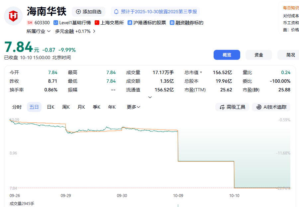299x207 pixels.
Task: Open the 总市值 dropdown triangle
Action: pyautogui.click(x=201, y=72)
